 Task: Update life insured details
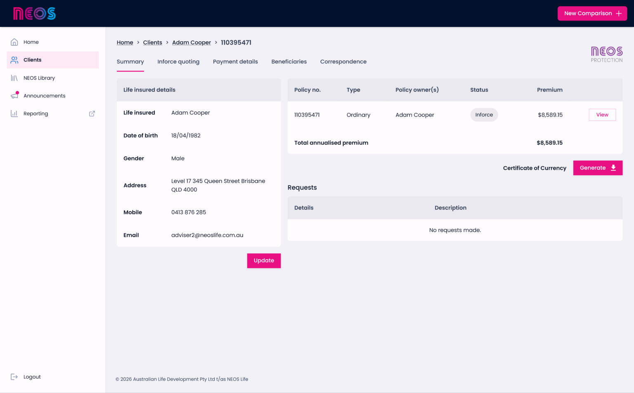point(264,261)
